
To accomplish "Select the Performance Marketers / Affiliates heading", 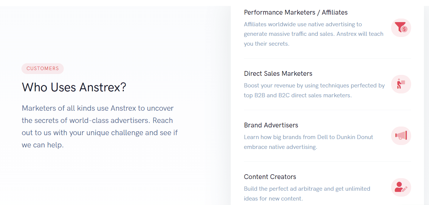I will 296,13.
